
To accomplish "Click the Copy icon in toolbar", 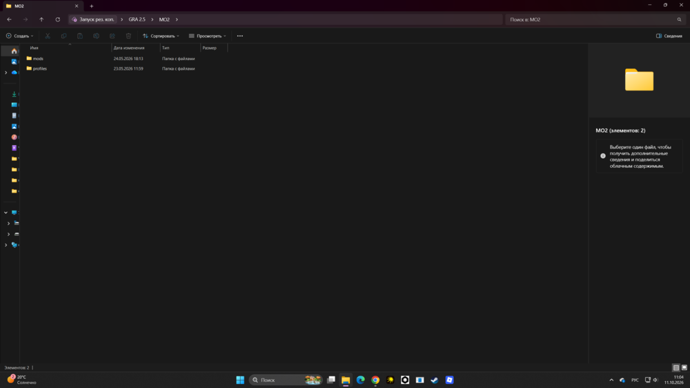I will point(63,36).
